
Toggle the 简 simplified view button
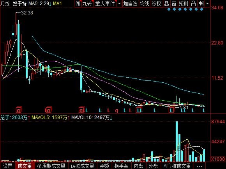(x=78, y=4)
